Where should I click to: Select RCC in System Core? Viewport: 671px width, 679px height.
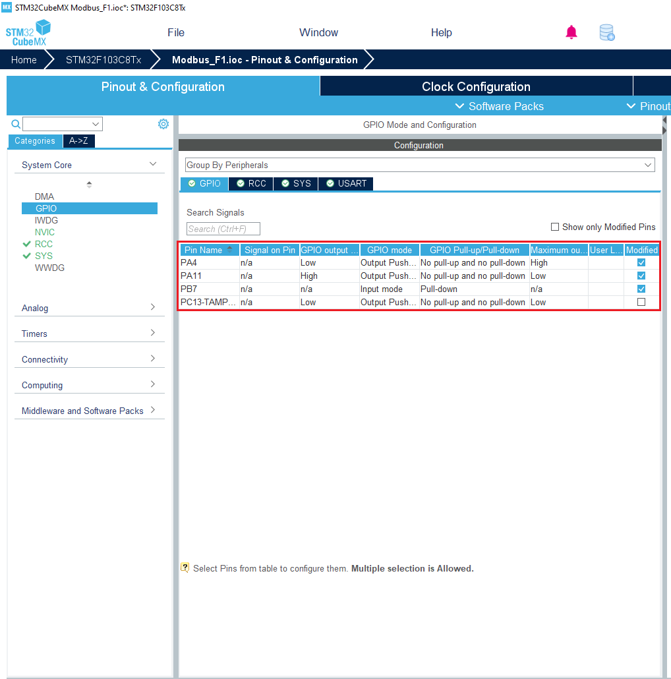coord(44,244)
